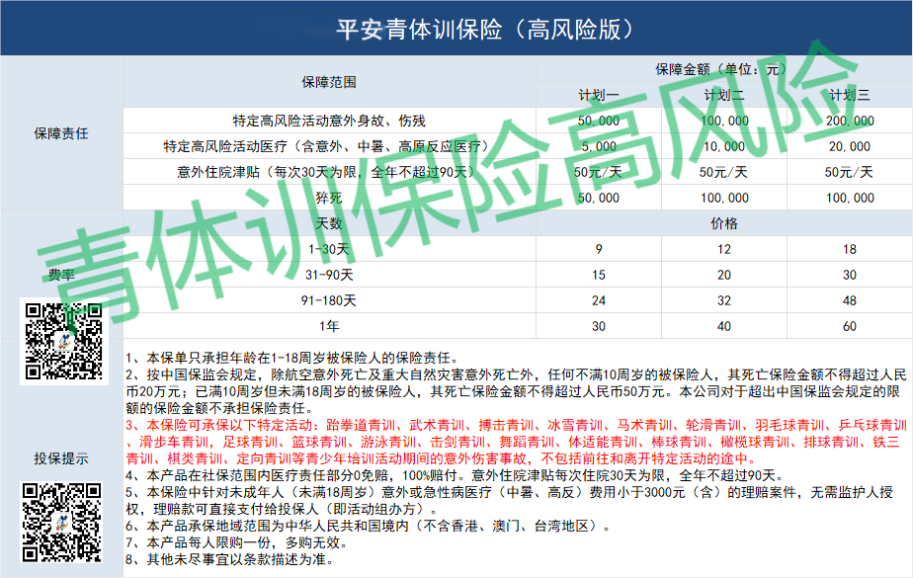
Task: Select the 200,000 amount cell
Action: click(850, 121)
